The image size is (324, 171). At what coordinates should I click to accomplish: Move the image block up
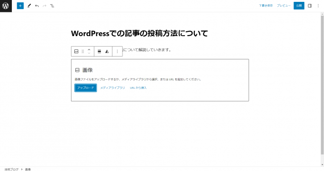[x=89, y=50]
